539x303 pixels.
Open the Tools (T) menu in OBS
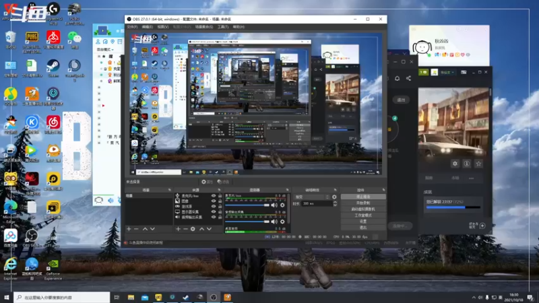point(223,27)
